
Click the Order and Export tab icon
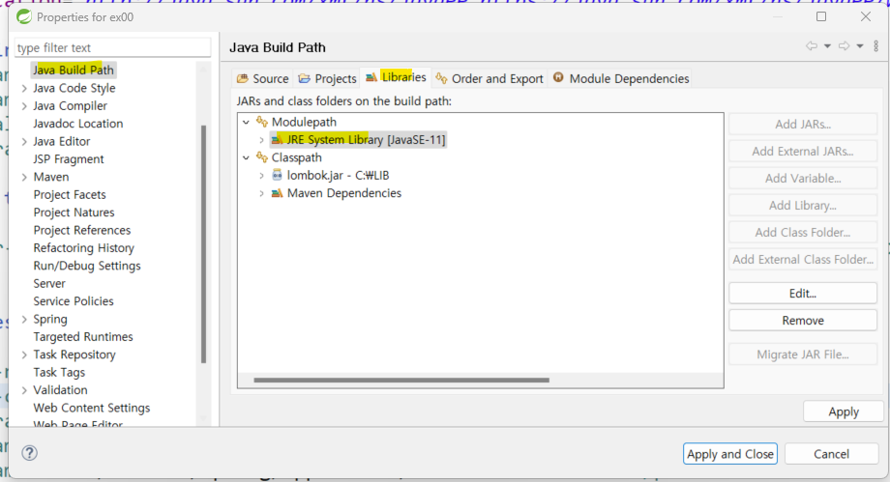[441, 78]
